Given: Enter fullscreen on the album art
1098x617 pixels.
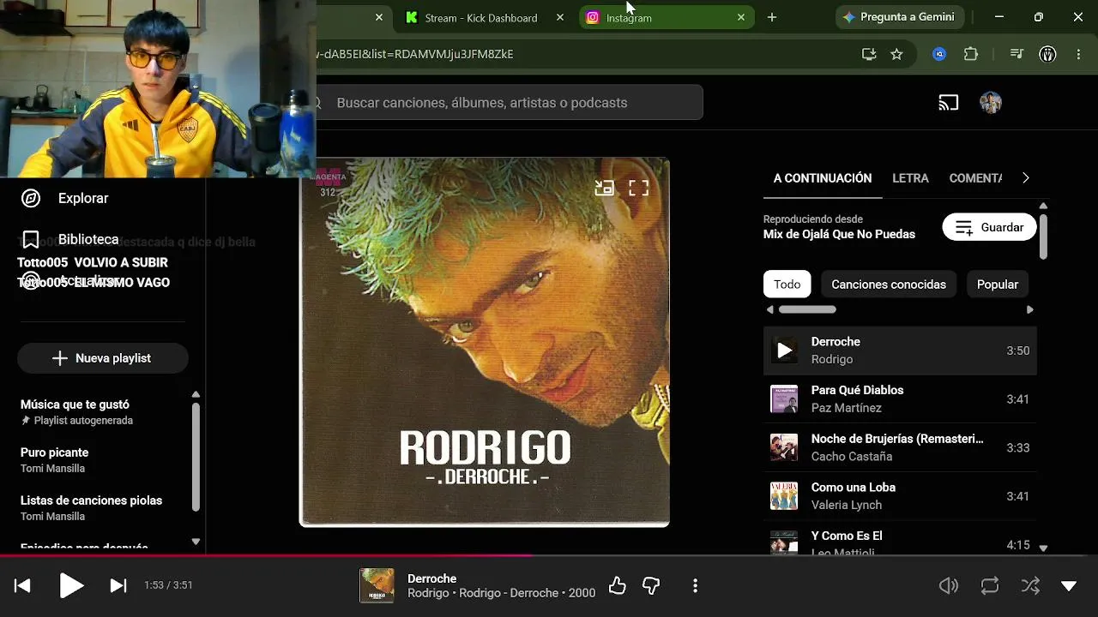Looking at the screenshot, I should click(639, 188).
